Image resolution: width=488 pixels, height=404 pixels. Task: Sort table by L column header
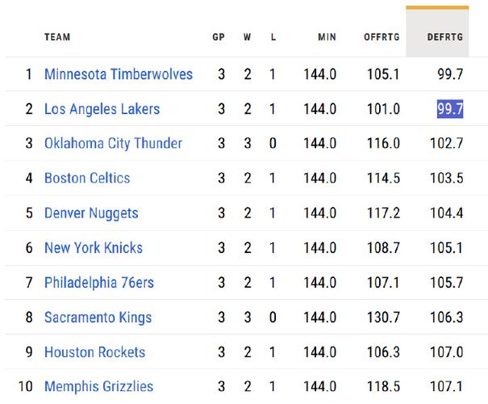[273, 37]
